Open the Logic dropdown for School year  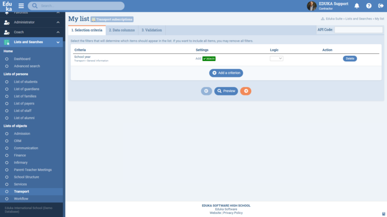[x=277, y=59]
